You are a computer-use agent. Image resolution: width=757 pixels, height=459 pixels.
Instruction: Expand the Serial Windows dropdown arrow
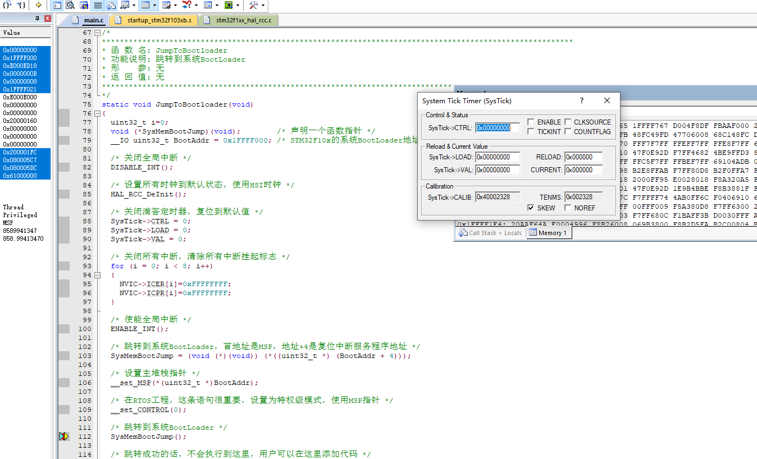(x=175, y=6)
